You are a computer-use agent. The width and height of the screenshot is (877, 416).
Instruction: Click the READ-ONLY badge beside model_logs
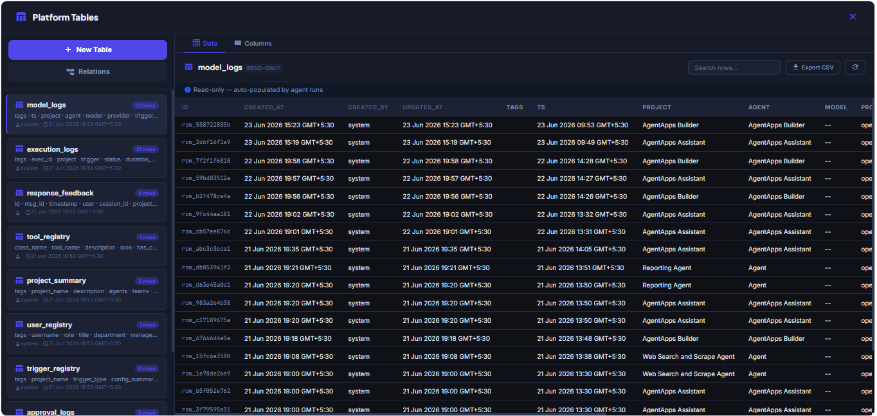pos(264,68)
